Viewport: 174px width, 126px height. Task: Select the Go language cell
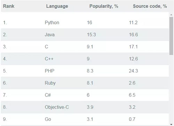click(48, 119)
